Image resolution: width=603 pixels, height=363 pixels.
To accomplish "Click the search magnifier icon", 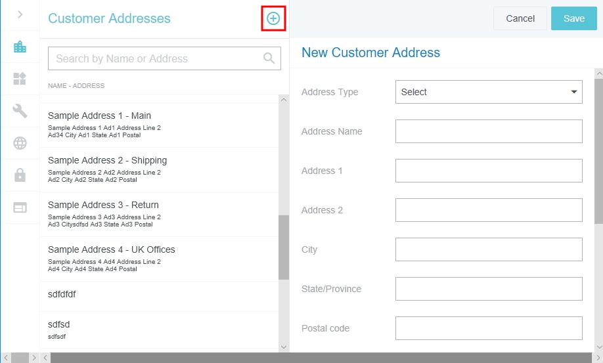I will (x=269, y=58).
